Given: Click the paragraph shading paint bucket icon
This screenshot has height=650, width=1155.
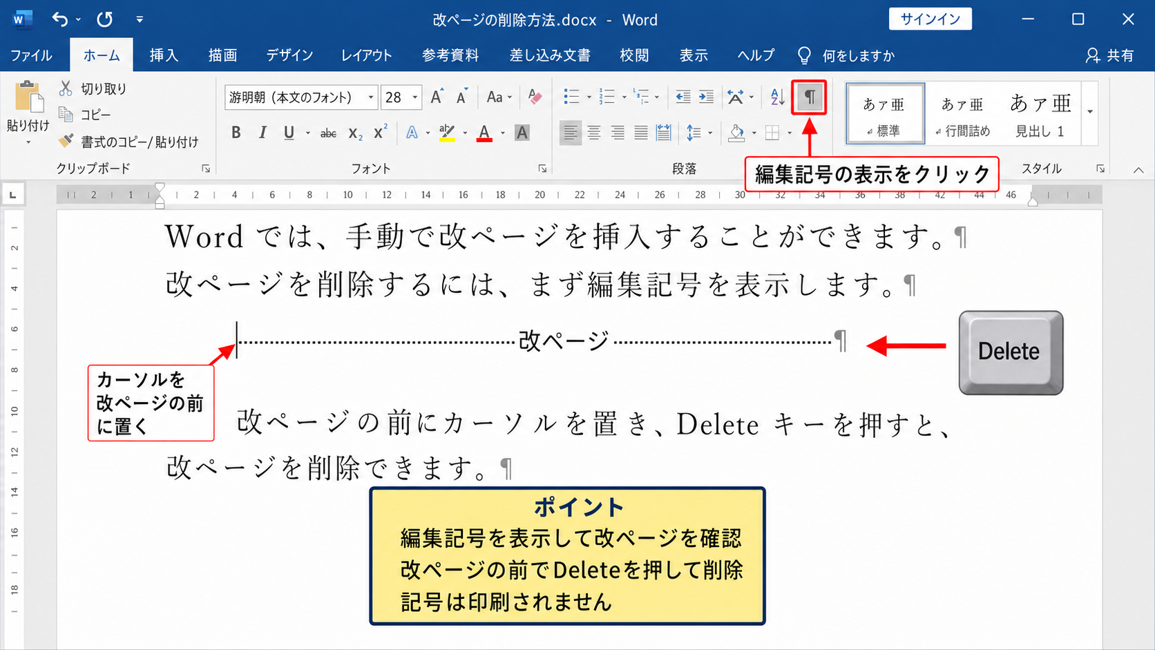Looking at the screenshot, I should tap(736, 133).
